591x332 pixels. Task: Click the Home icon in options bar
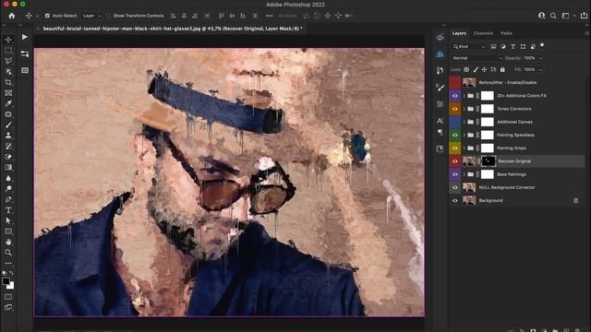pos(12,16)
